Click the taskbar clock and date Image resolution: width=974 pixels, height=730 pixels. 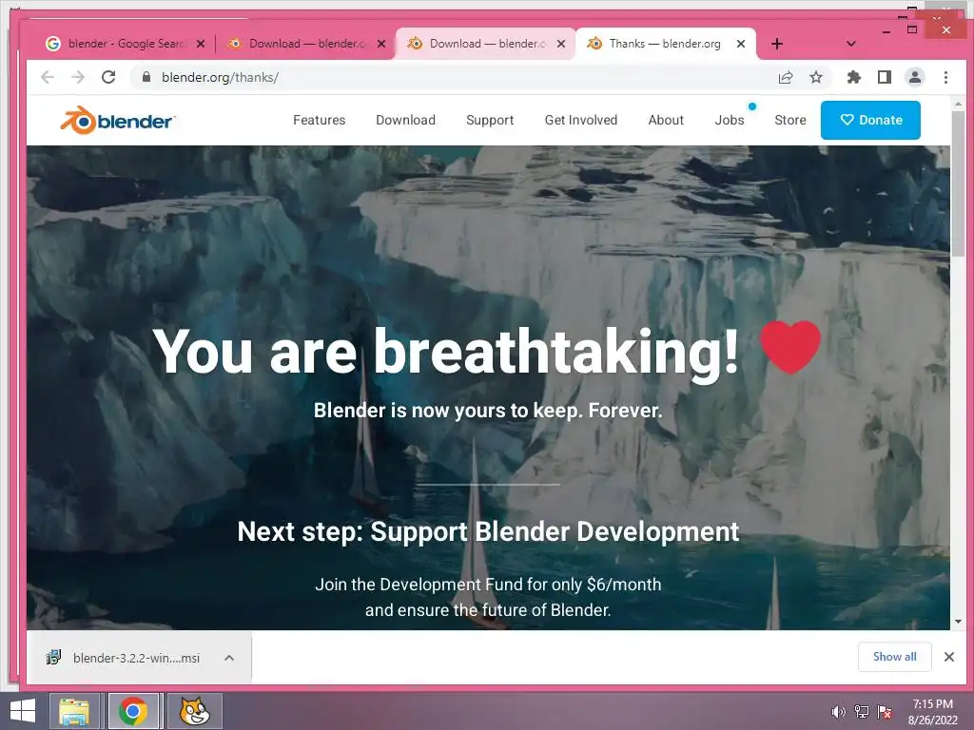[x=932, y=712]
